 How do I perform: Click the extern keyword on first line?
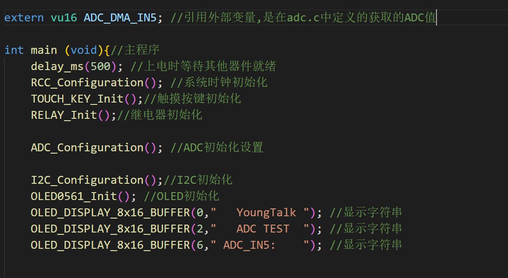click(x=24, y=18)
